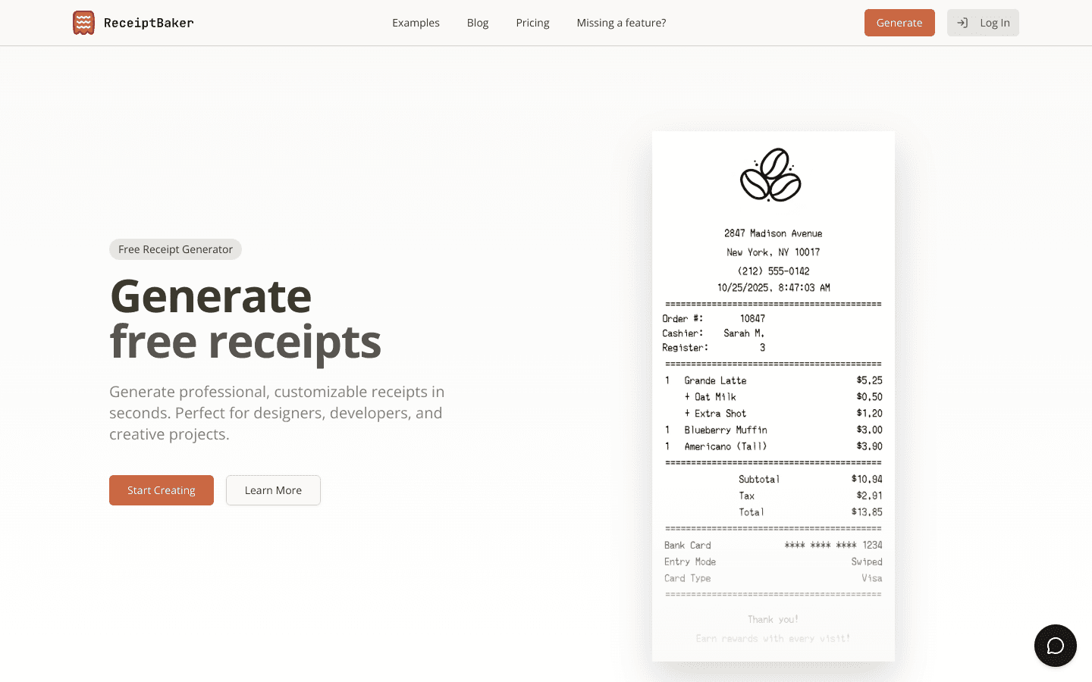Click the ReceiptBaker brand name
Image resolution: width=1092 pixels, height=682 pixels.
[149, 23]
